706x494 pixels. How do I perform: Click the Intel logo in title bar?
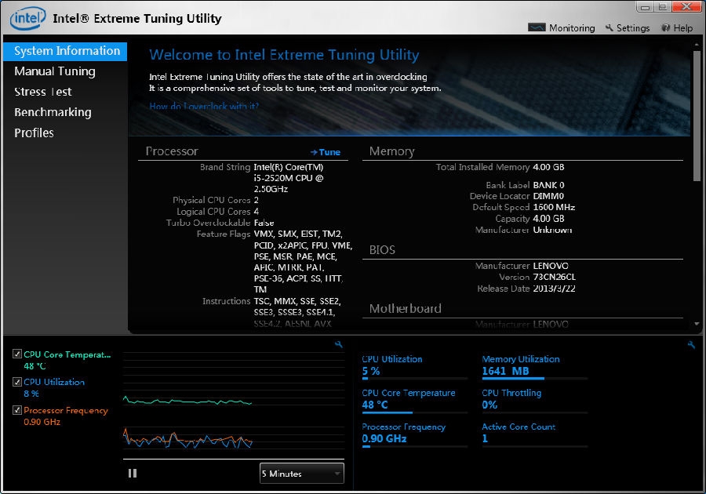pos(28,18)
